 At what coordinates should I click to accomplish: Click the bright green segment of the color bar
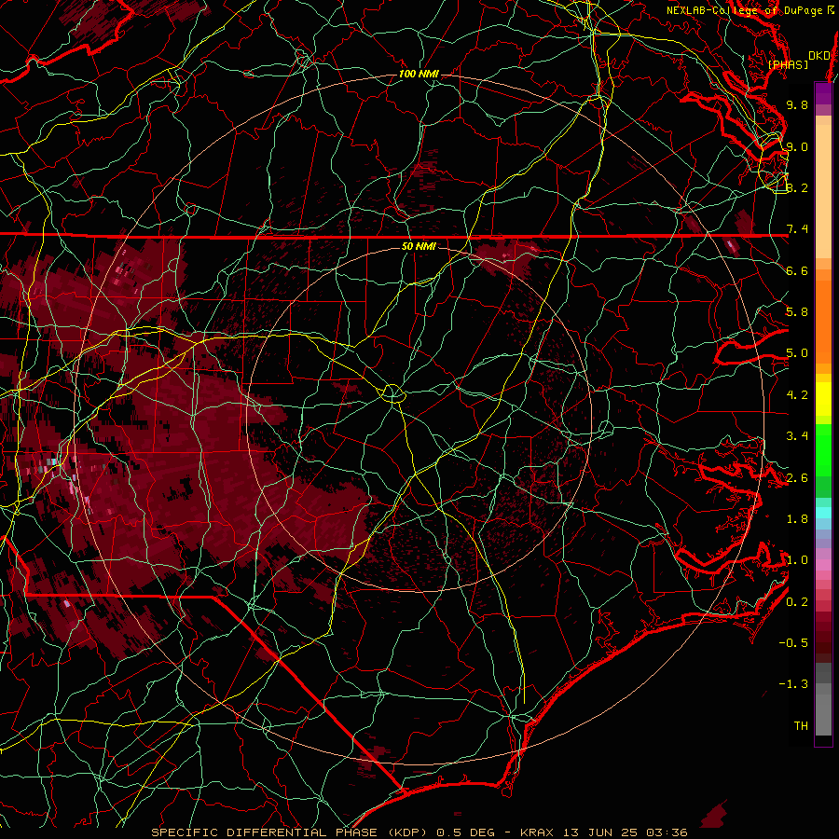(823, 449)
